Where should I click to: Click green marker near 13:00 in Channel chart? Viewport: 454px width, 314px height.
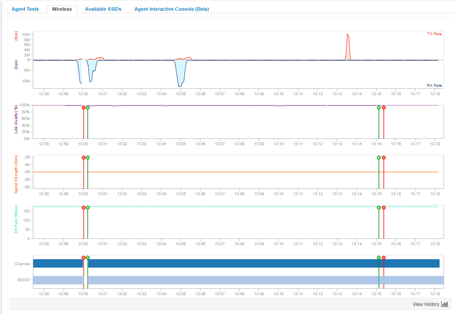(x=88, y=258)
